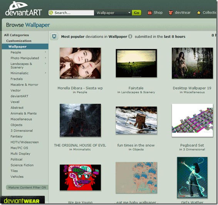Open Landscapes & Scenery category

coord(21,66)
